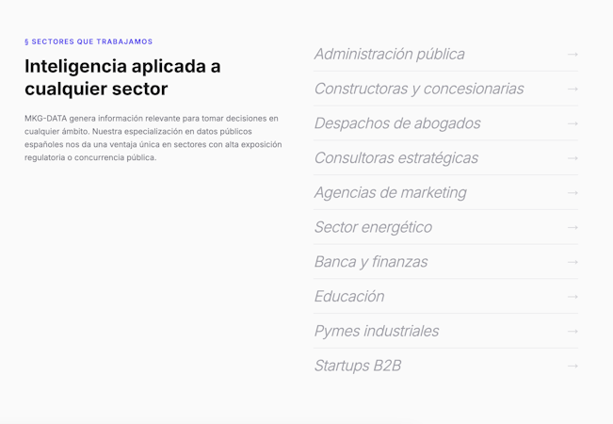Go to Agencias de marketing
The image size is (613, 424).
point(391,193)
